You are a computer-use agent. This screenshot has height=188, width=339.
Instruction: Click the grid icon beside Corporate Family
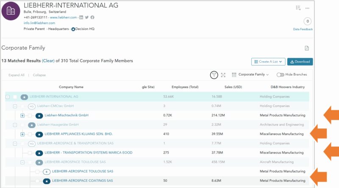click(x=234, y=75)
